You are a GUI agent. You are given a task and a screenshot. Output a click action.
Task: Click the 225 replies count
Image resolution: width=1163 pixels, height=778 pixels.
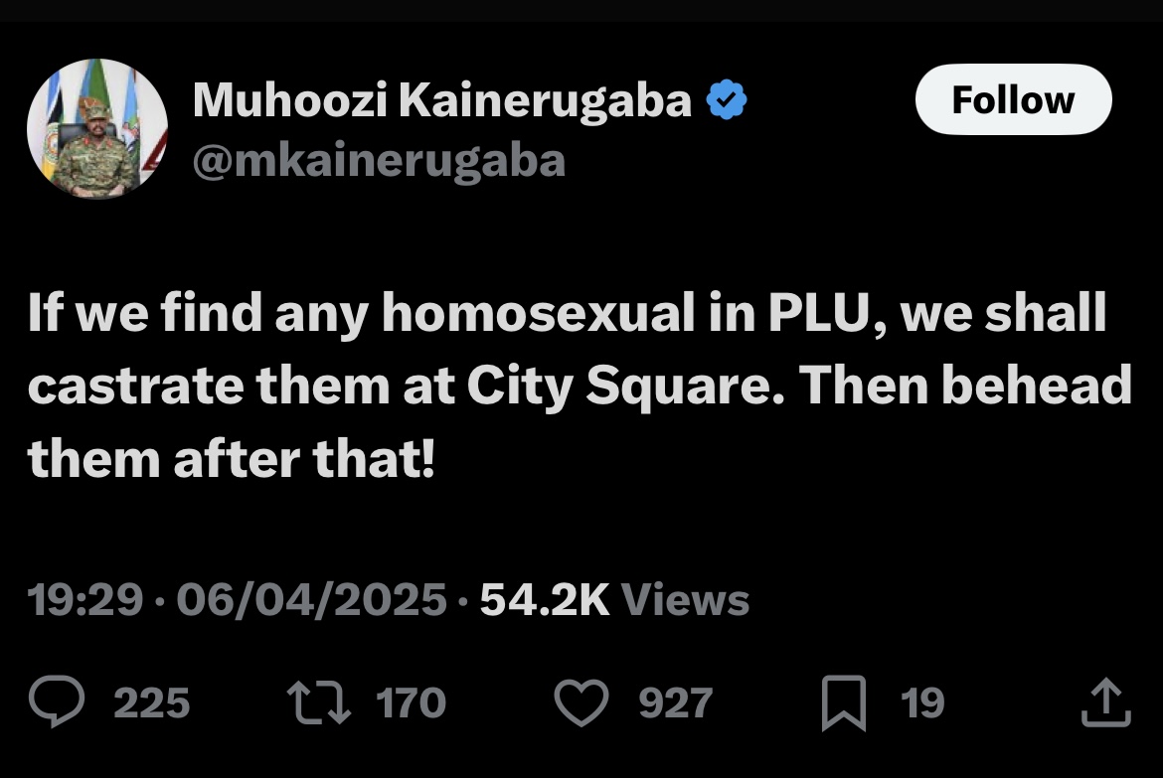pyautogui.click(x=152, y=703)
